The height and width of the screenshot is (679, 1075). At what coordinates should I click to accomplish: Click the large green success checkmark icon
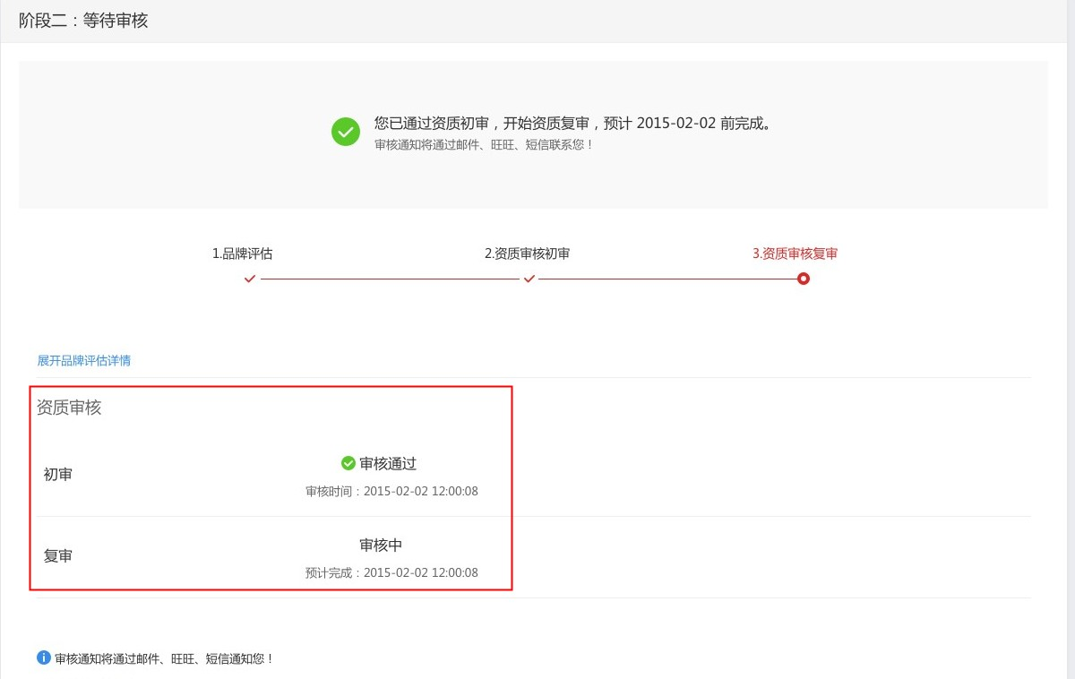tap(346, 132)
